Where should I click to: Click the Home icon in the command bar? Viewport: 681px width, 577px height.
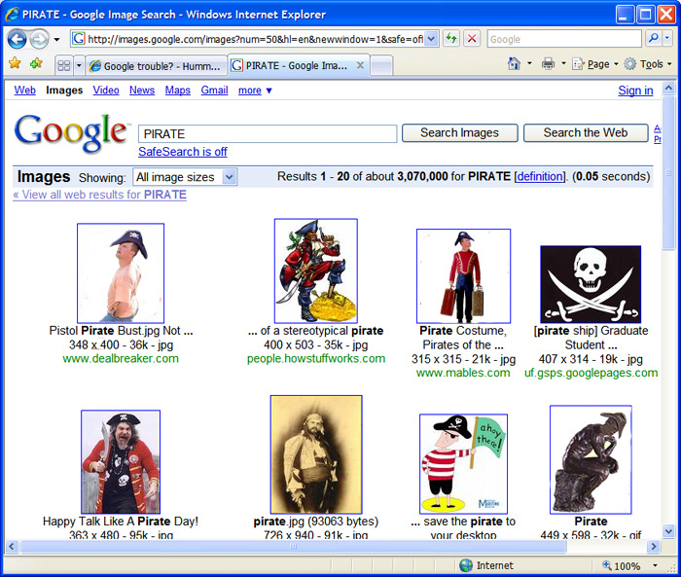pos(514,64)
